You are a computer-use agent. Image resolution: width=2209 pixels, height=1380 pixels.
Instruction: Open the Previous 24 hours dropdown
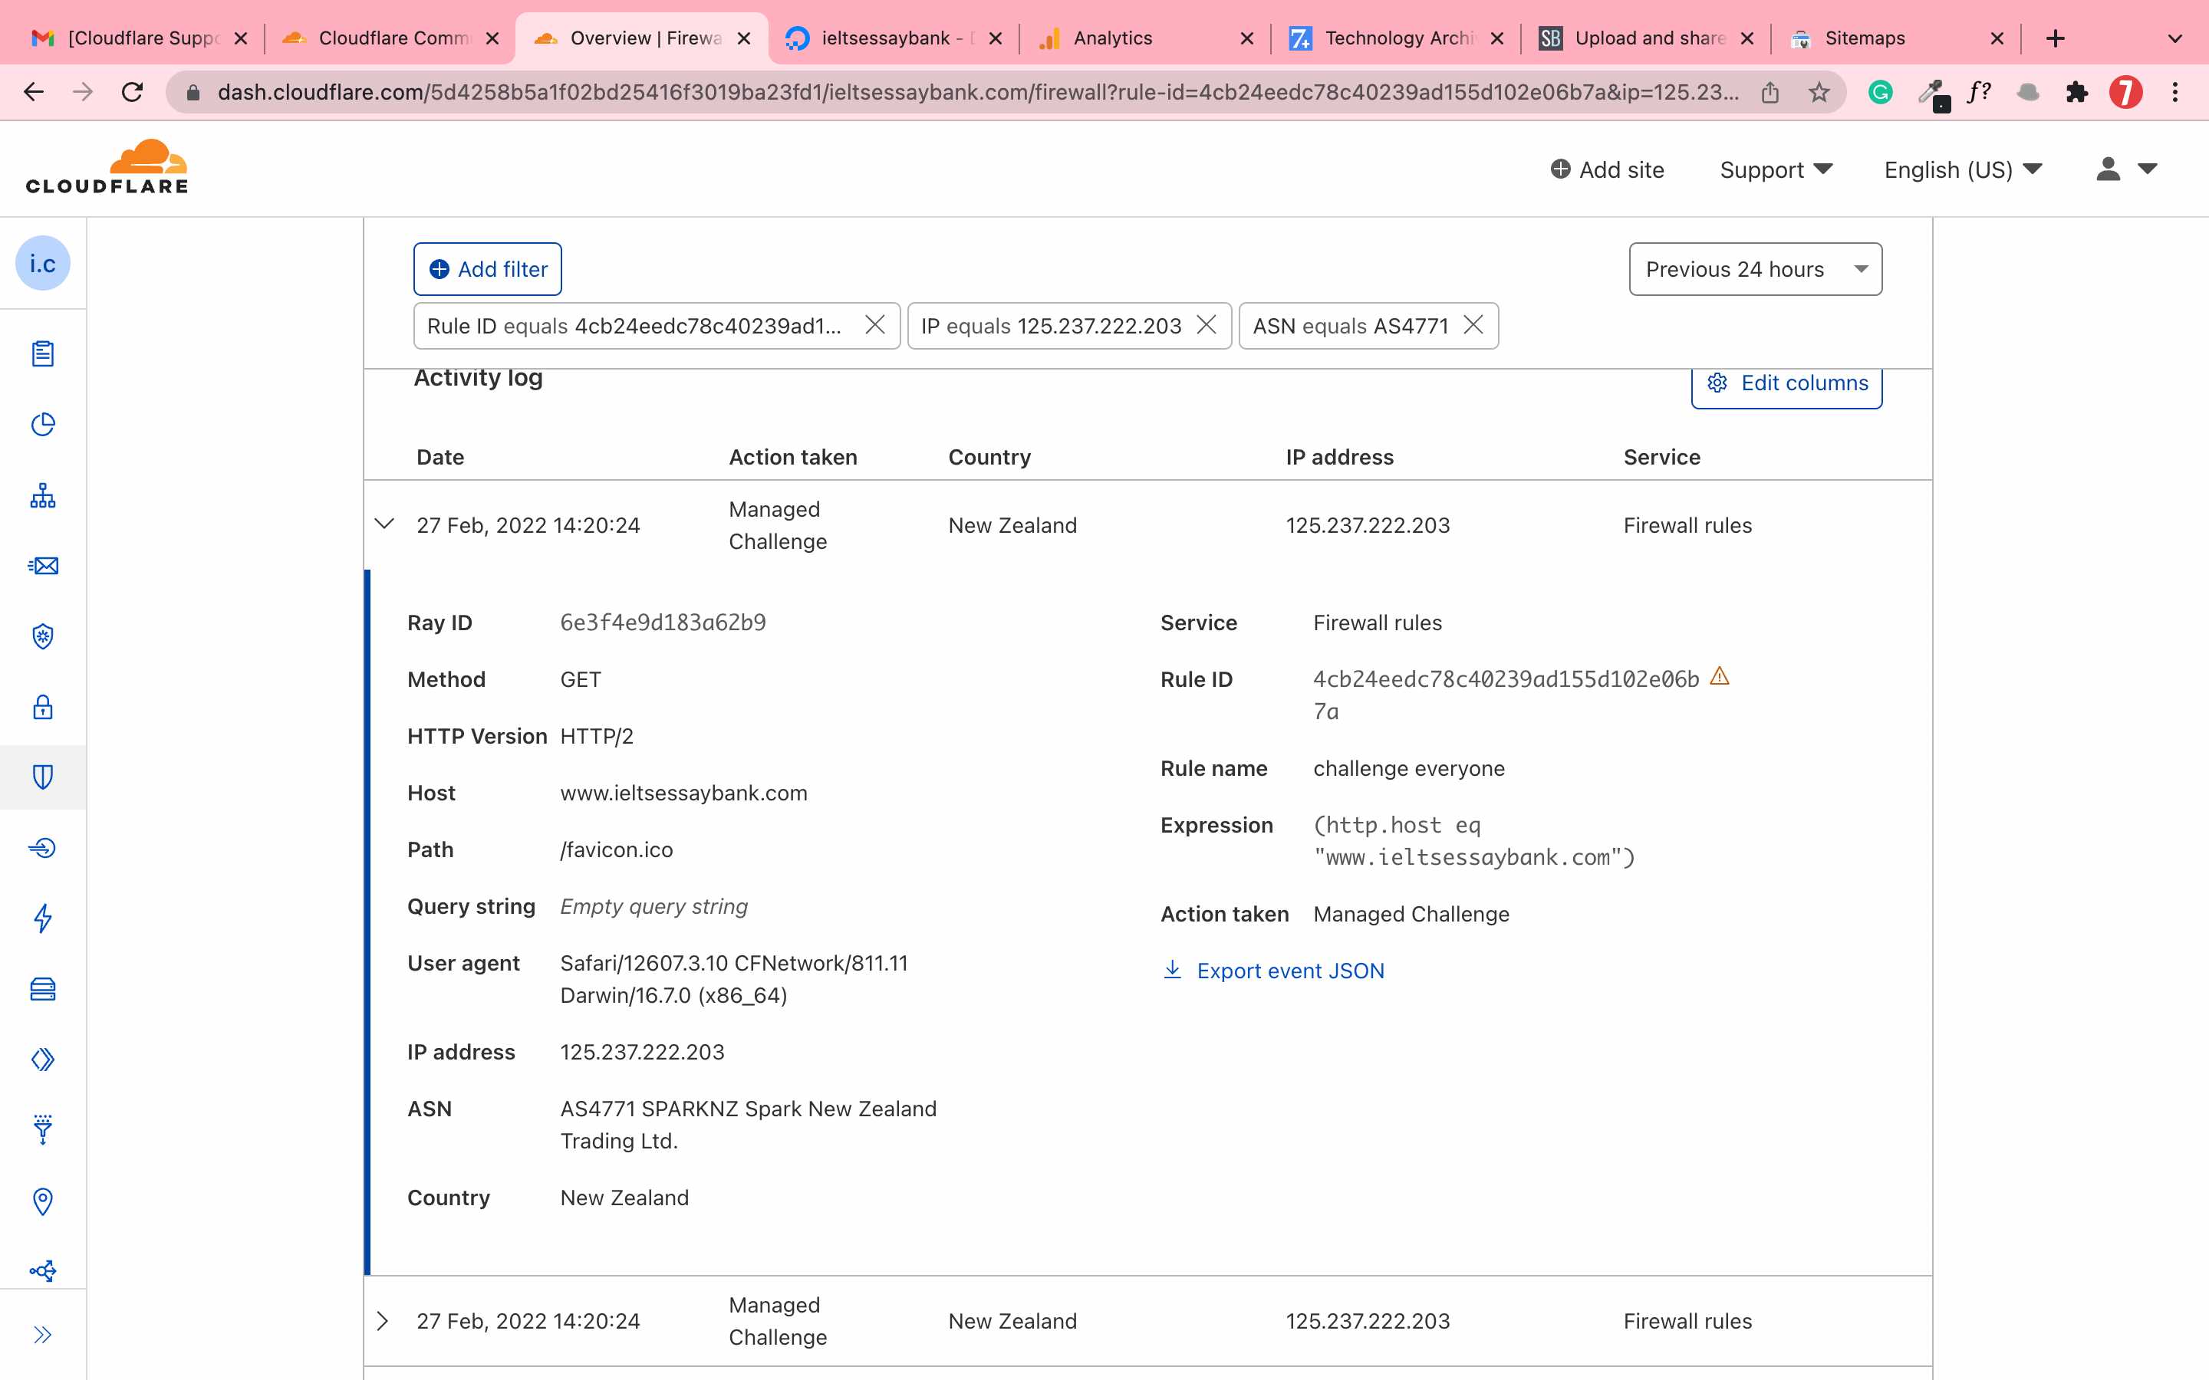[x=1754, y=269]
